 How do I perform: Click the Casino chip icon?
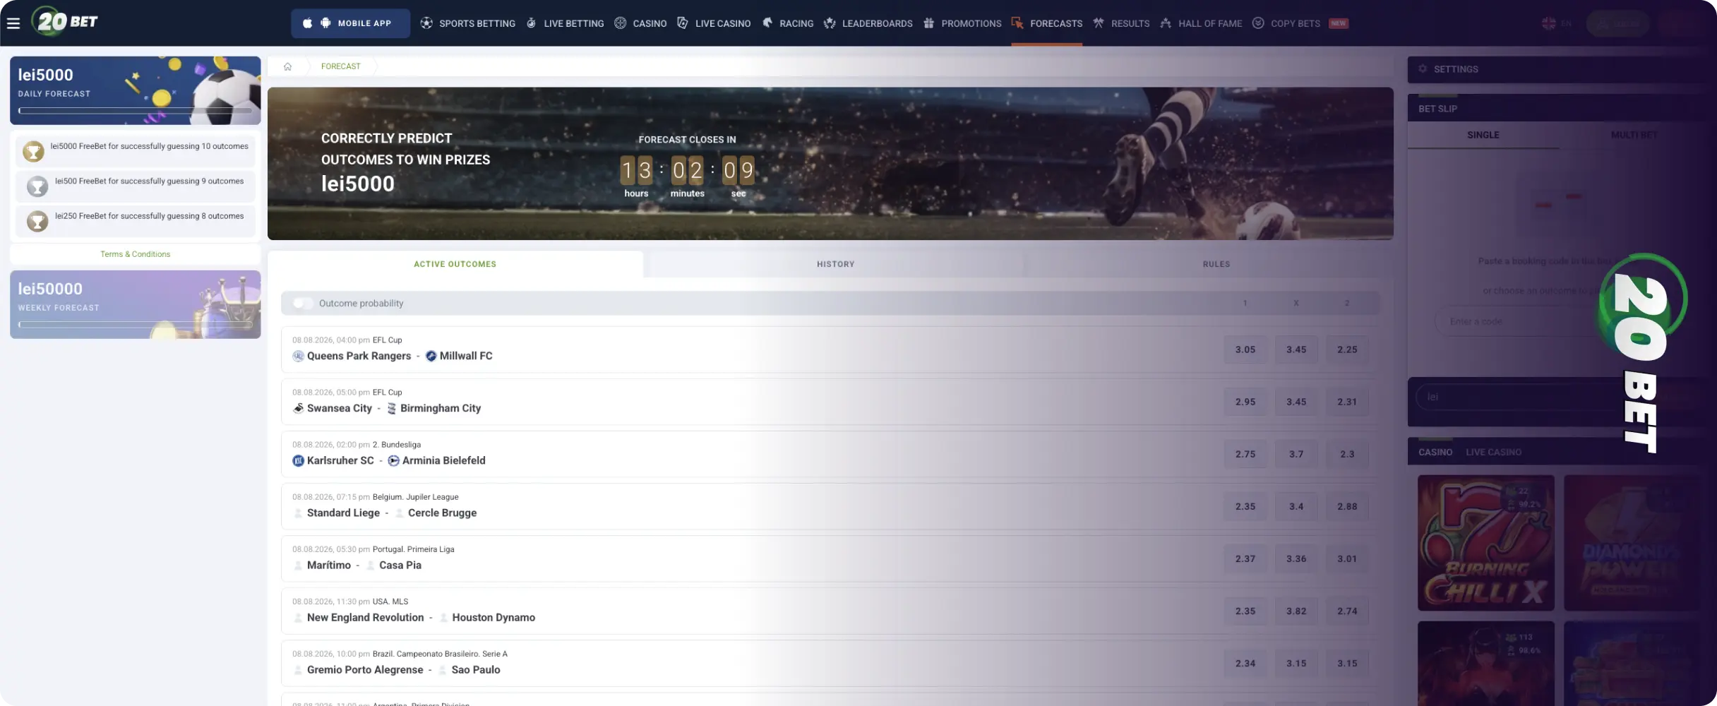[x=620, y=23]
